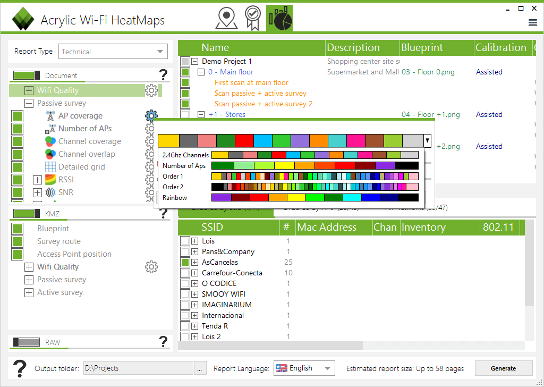Uncheck the Channel coverage checkbox
Screen dimensions: 544x387
point(18,141)
